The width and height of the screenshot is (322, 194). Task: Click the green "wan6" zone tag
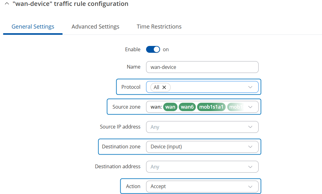click(187, 107)
